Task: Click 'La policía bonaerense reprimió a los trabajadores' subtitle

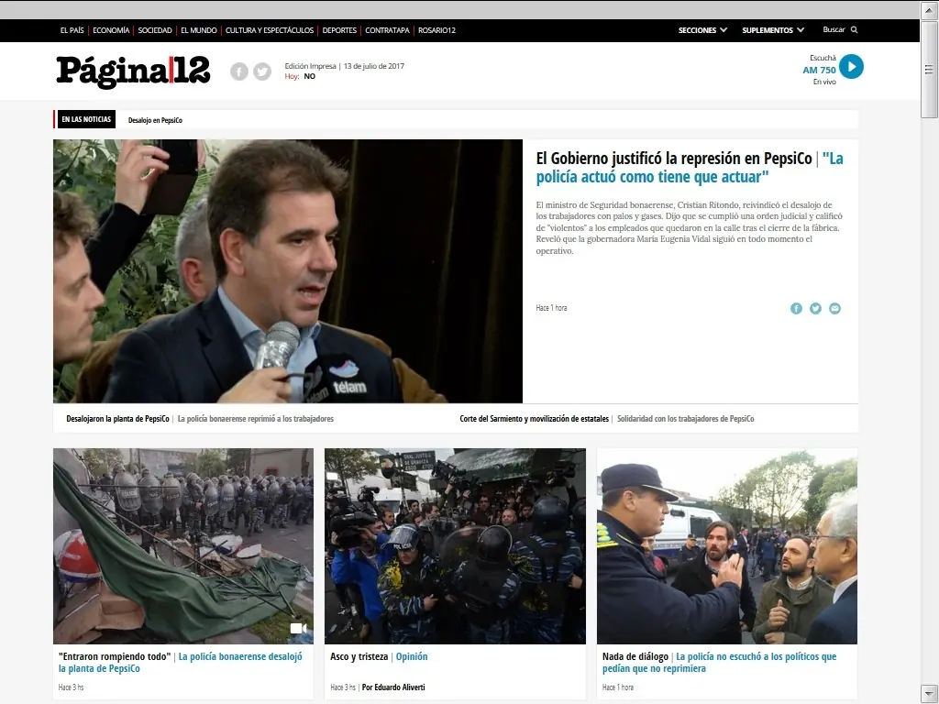Action: 256,419
